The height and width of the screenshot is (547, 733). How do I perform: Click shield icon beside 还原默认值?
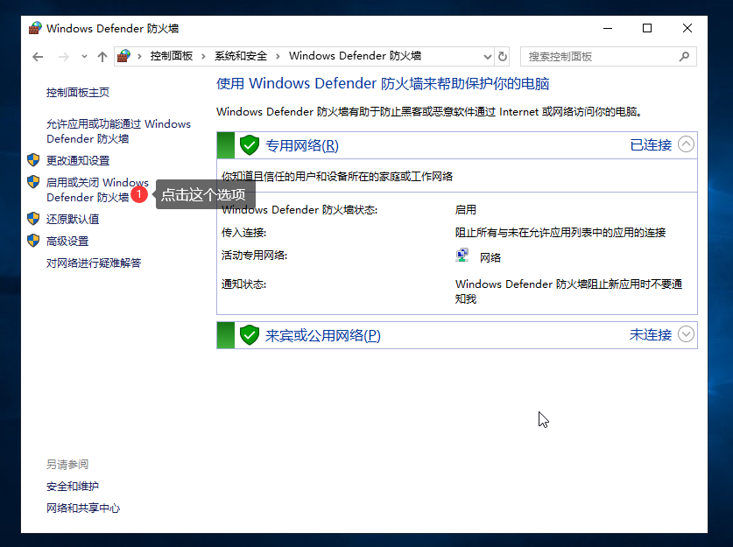[33, 218]
